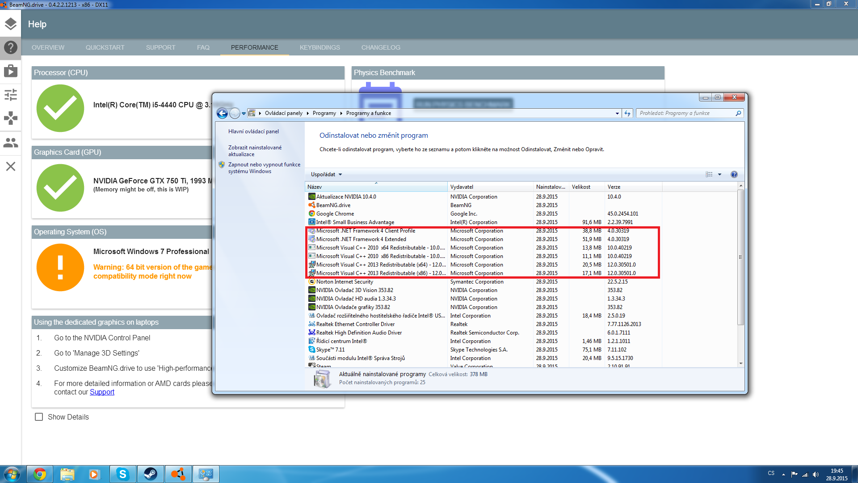
Task: Launch Google Chrome from the taskbar
Action: click(x=40, y=474)
